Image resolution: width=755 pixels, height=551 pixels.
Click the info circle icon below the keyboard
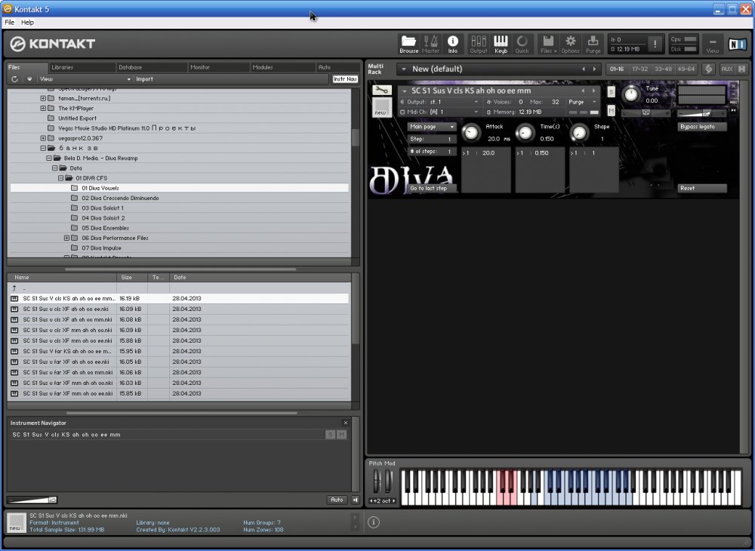tap(374, 522)
